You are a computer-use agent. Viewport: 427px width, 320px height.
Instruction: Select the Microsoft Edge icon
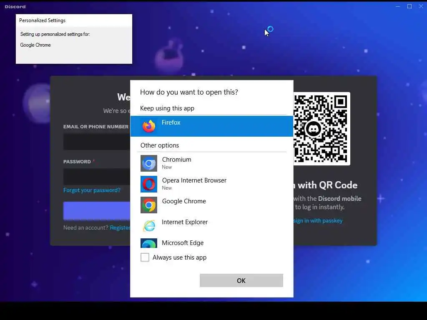149,243
